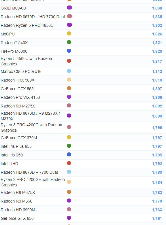Click the yellow dot next to MxGPU
Viewport: 166px width, 225px height.
69,33
